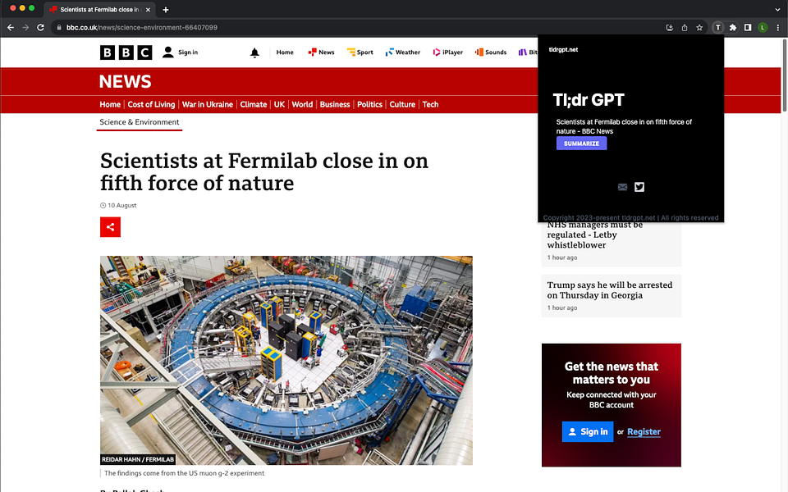The height and width of the screenshot is (492, 788).
Task: Toggle the browser side panel icon
Action: (x=748, y=28)
